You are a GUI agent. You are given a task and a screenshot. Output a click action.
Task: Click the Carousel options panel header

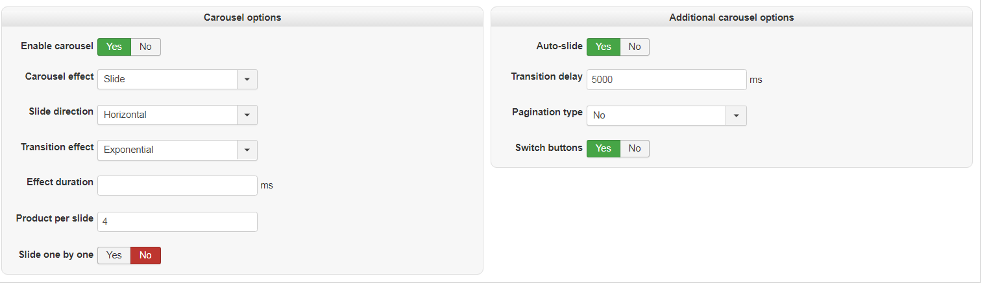tap(242, 17)
